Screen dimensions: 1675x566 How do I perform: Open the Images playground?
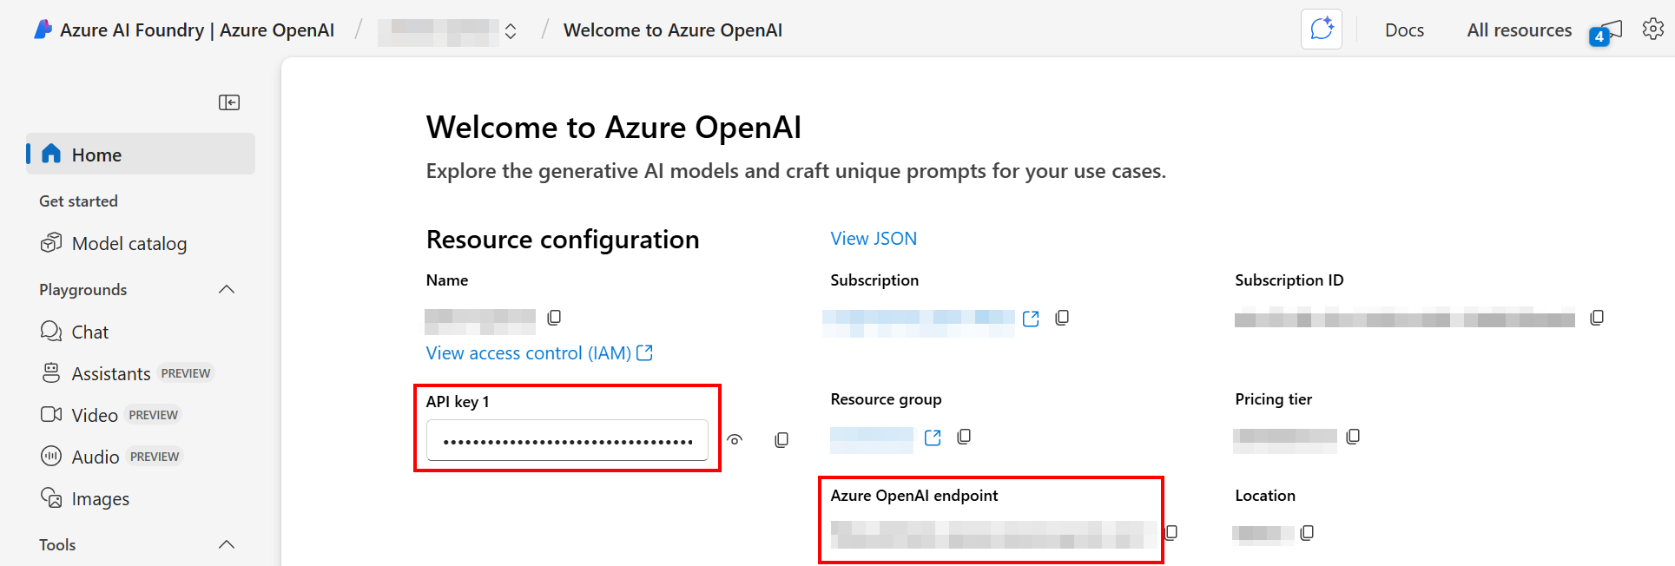click(x=85, y=498)
